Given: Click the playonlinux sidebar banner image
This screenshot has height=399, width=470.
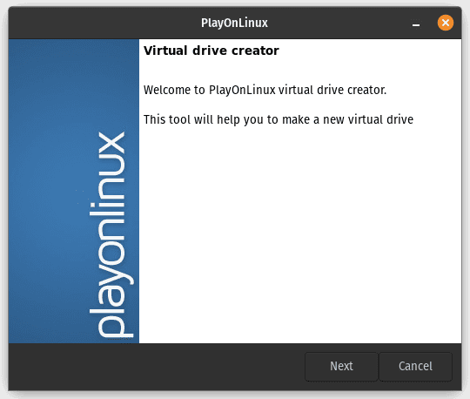Looking at the screenshot, I should (x=74, y=191).
